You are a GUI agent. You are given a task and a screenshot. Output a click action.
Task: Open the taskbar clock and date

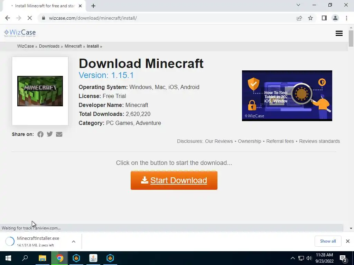[324, 258]
